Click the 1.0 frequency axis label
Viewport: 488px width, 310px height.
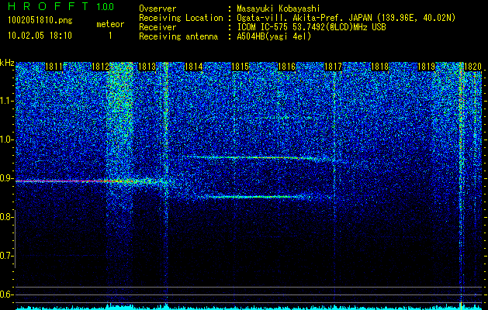tap(7, 139)
